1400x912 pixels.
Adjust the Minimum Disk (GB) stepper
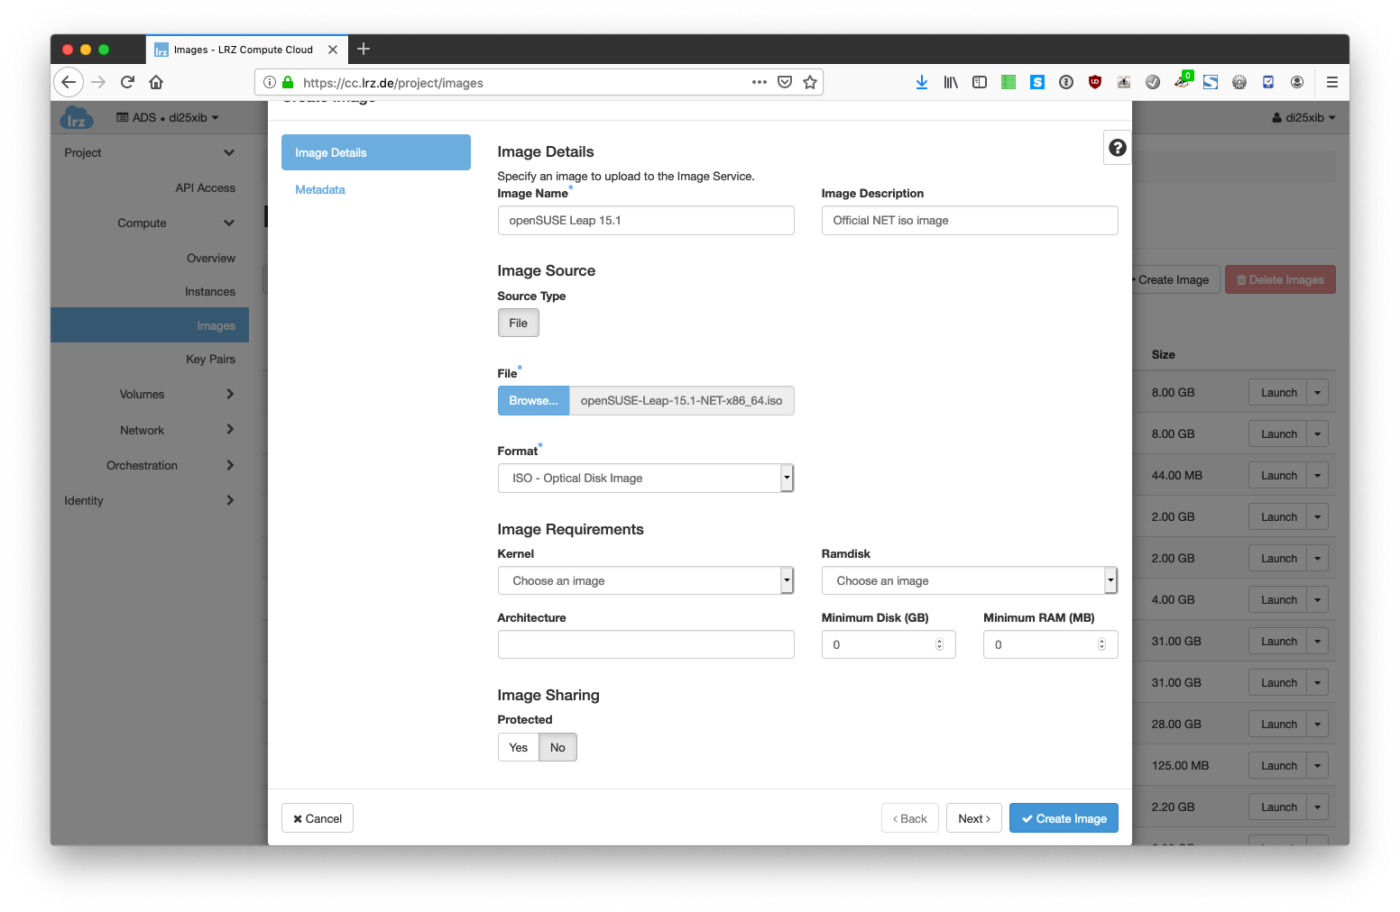939,644
